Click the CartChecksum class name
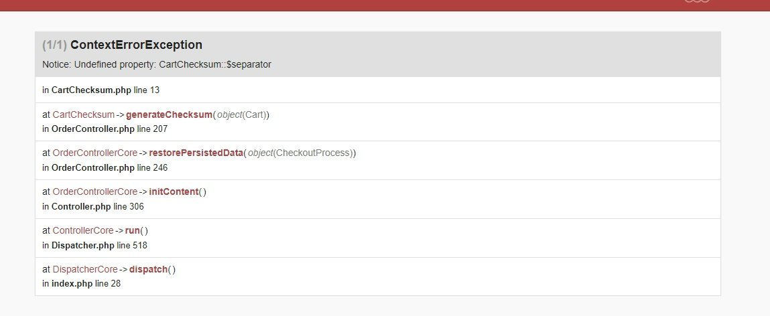This screenshot has height=316, width=770. [84, 115]
